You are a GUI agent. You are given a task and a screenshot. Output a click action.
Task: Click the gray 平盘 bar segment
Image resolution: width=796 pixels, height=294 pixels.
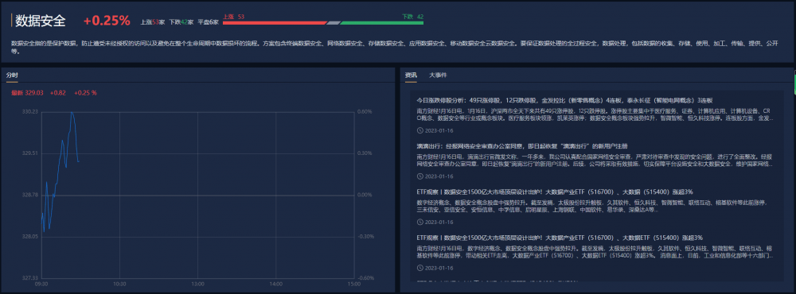pyautogui.click(x=334, y=22)
